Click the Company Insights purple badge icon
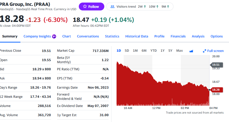This screenshot has width=229, height=122. 54,36
